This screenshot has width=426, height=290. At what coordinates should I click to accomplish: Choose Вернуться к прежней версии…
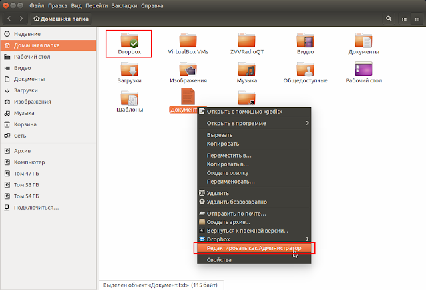[254, 231]
